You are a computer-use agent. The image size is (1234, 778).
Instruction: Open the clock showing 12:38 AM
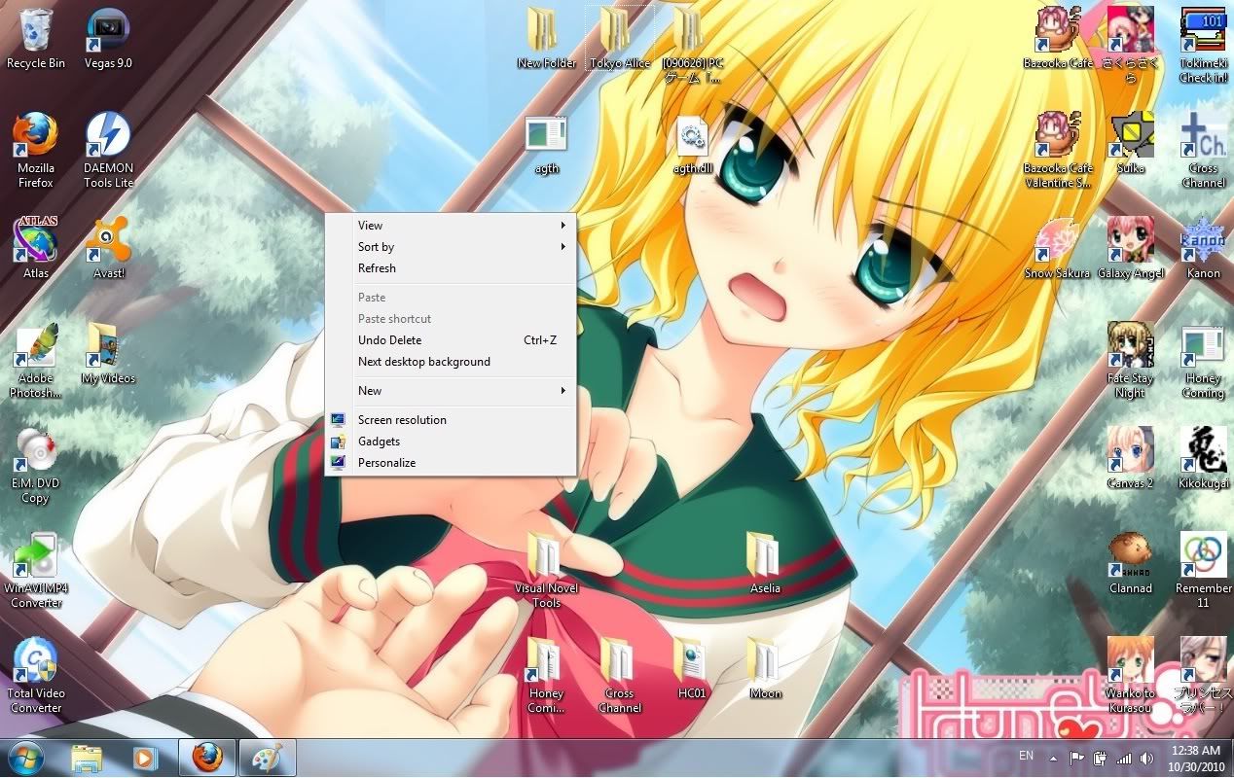click(1196, 758)
